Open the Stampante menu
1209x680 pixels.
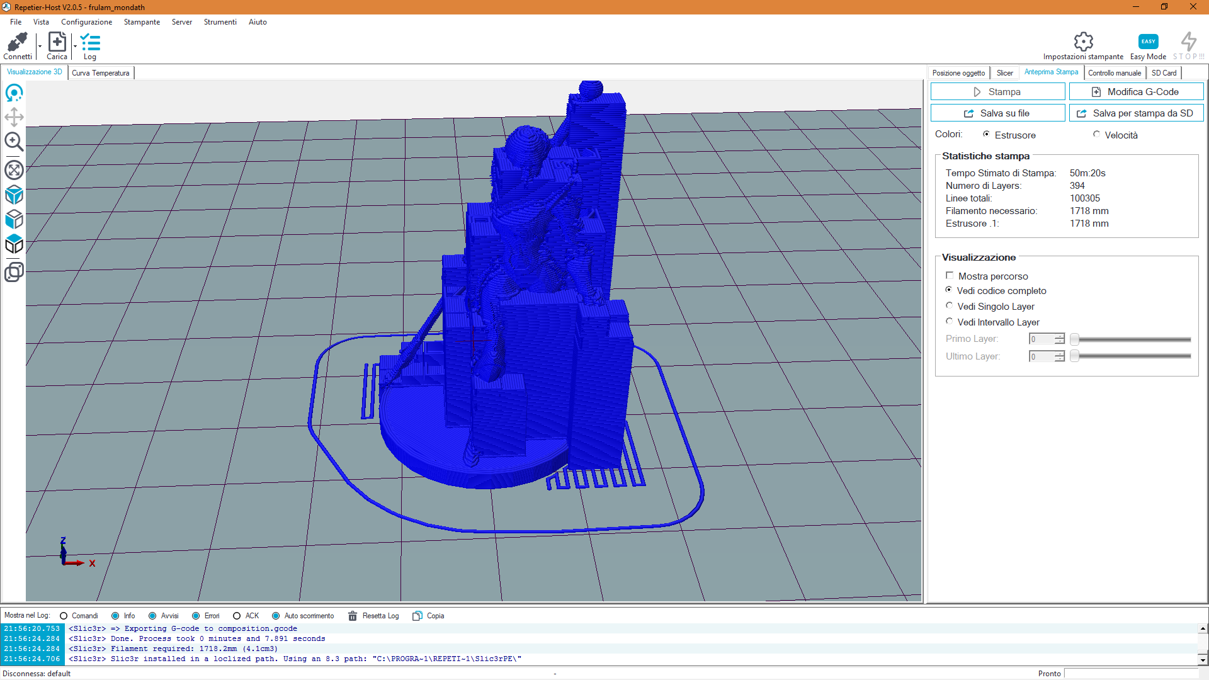142,22
